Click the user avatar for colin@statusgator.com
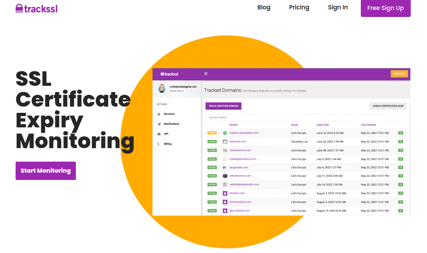The width and height of the screenshot is (427, 253). [x=162, y=89]
